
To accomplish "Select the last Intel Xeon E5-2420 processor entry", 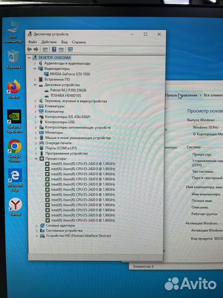I will click(x=83, y=220).
